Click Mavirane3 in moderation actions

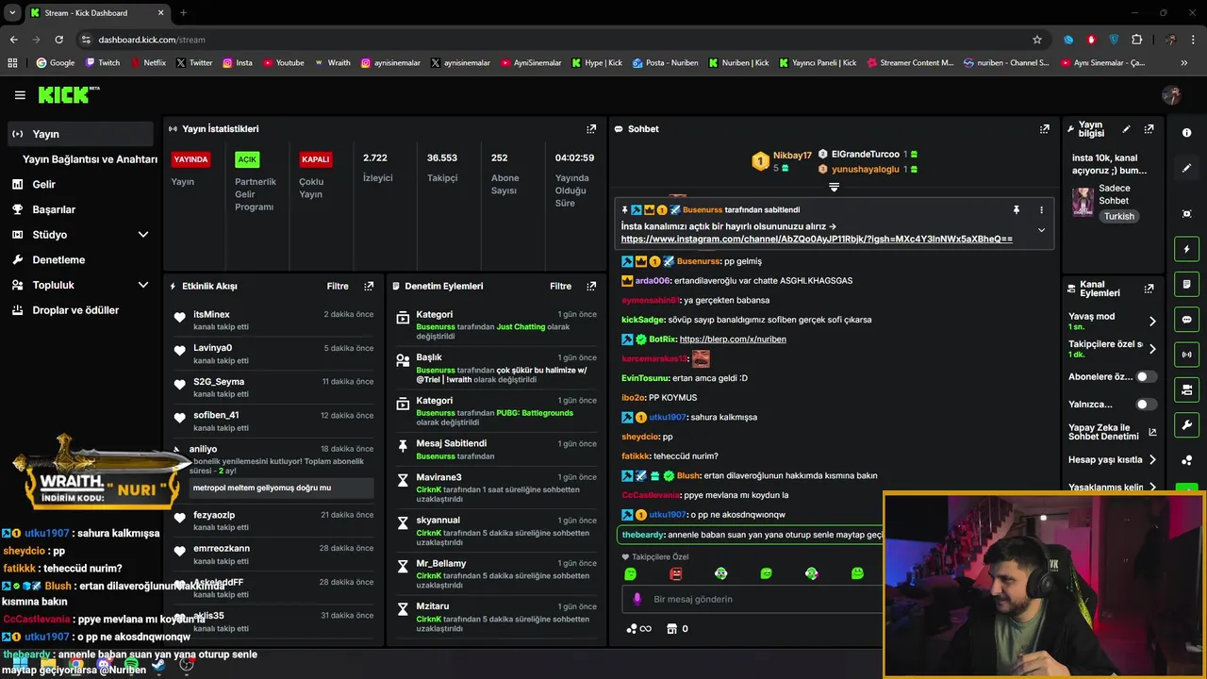point(438,477)
